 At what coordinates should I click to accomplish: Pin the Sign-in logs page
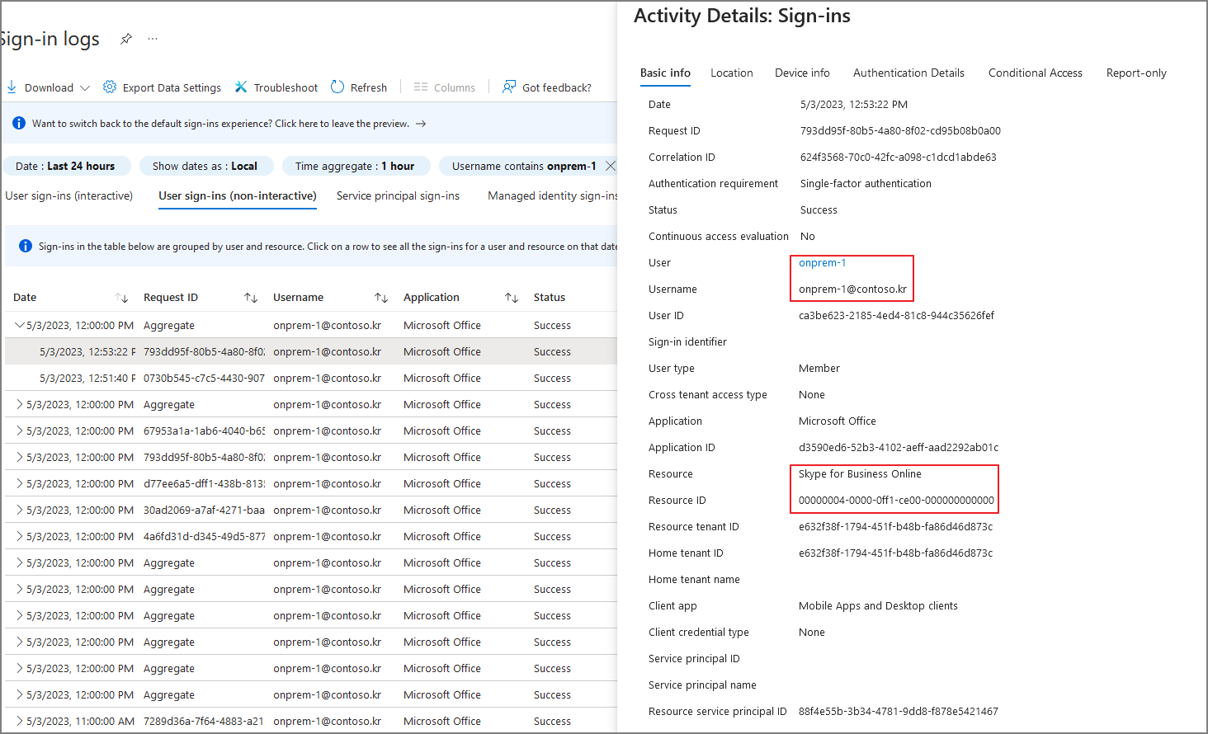(126, 39)
